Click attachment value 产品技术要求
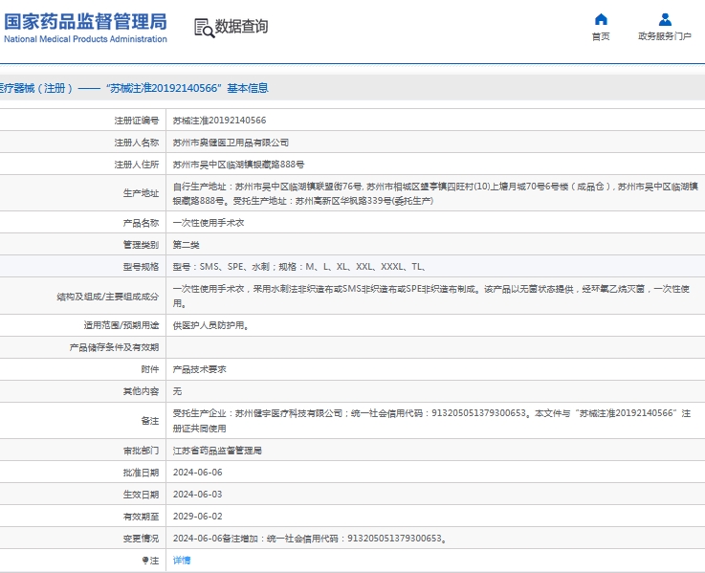Viewport: 705px width, 573px height. point(200,369)
